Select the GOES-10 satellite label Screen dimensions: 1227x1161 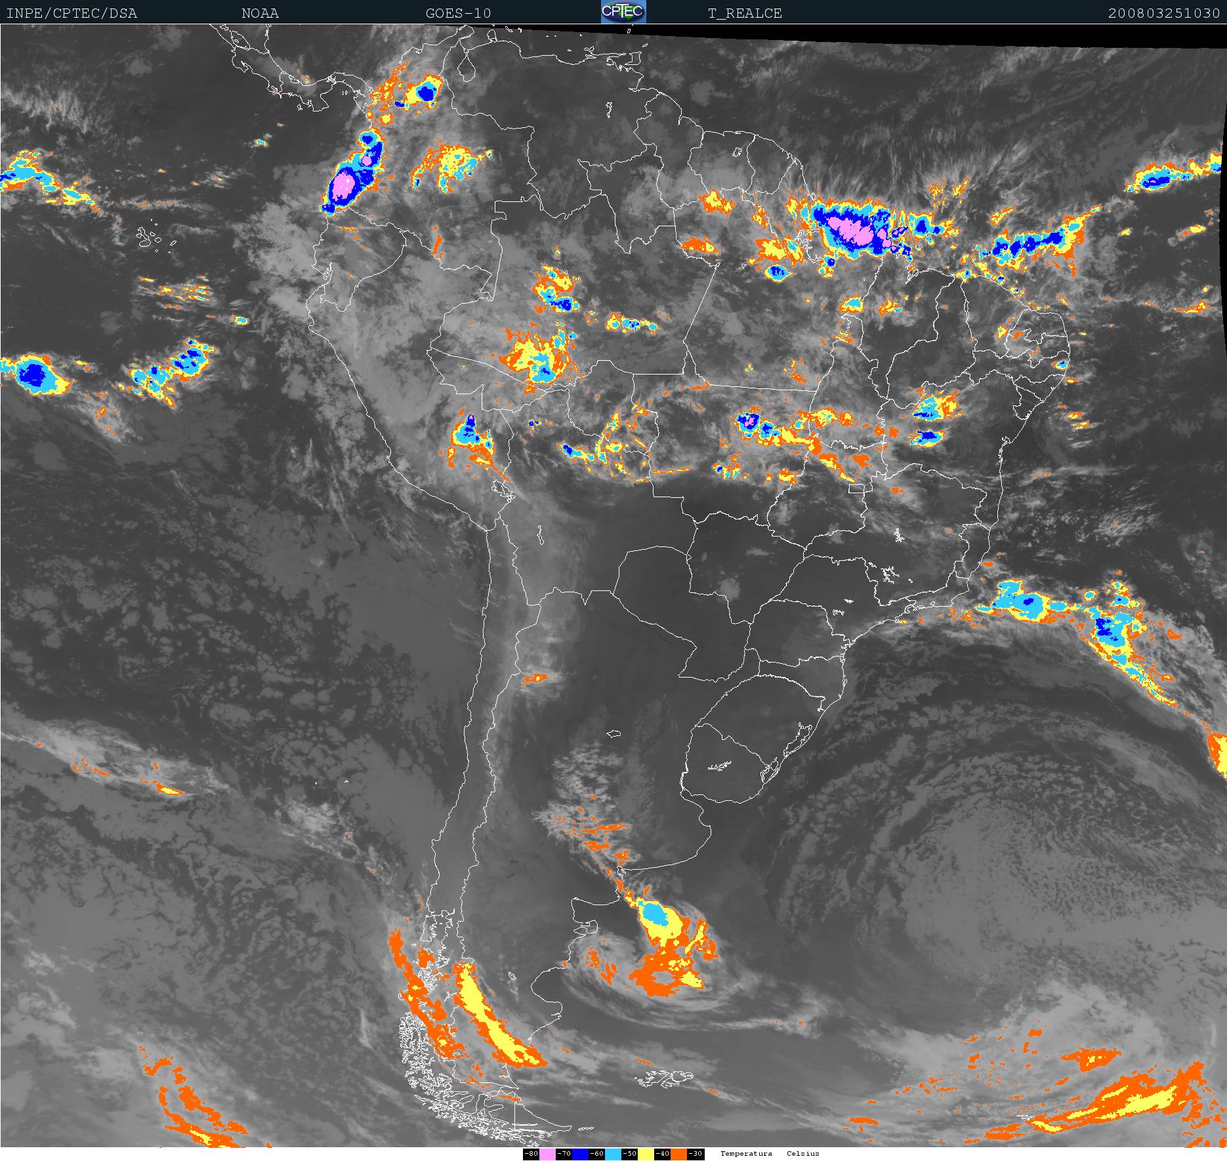(458, 13)
